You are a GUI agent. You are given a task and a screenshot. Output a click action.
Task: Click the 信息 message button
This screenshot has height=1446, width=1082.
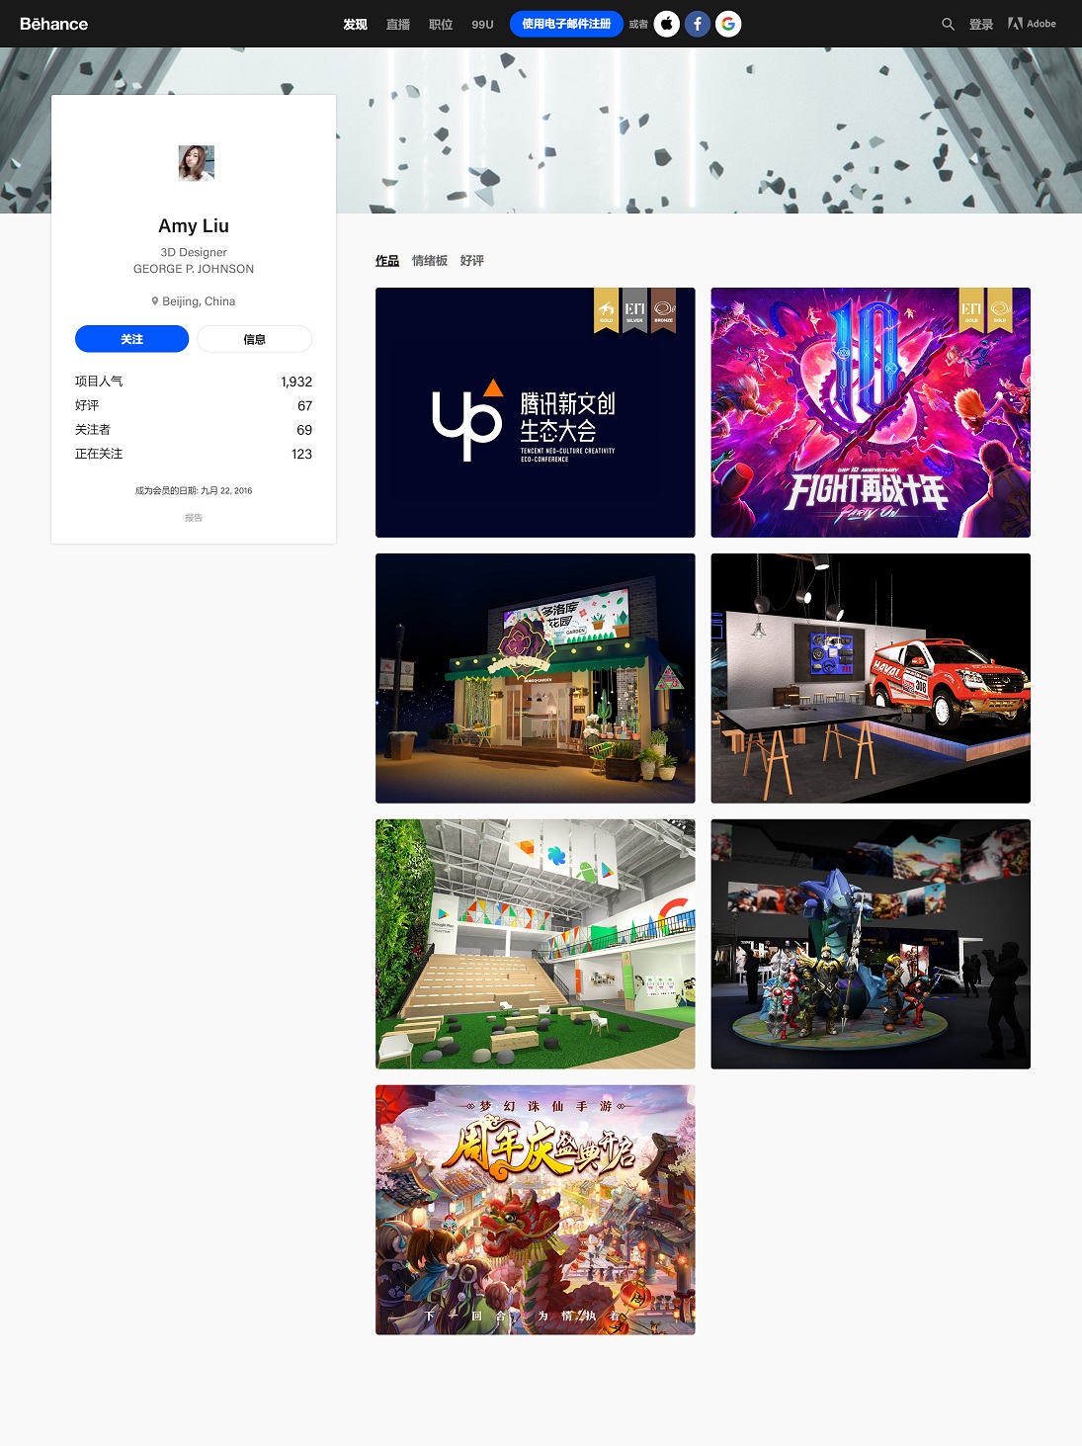pos(254,339)
